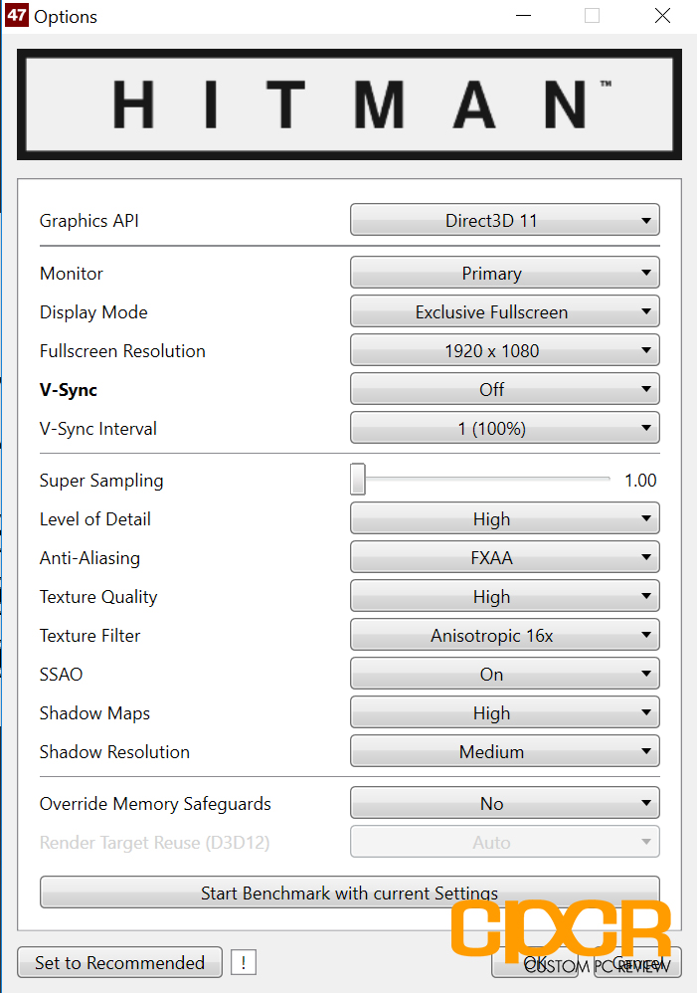Open the Override Memory Safeguards dropdown
Image resolution: width=697 pixels, height=993 pixels.
click(504, 803)
